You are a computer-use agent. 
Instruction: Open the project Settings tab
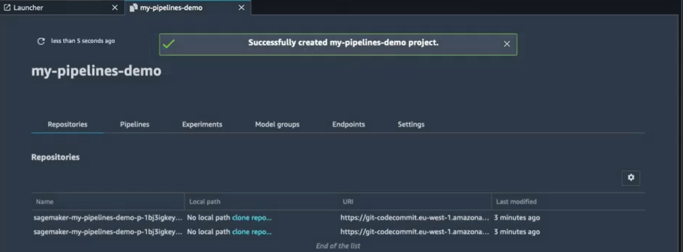point(411,124)
